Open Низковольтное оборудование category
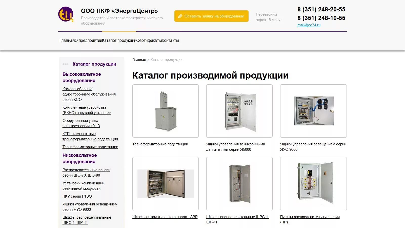Viewport: 405px width, 228px height. pyautogui.click(x=79, y=158)
